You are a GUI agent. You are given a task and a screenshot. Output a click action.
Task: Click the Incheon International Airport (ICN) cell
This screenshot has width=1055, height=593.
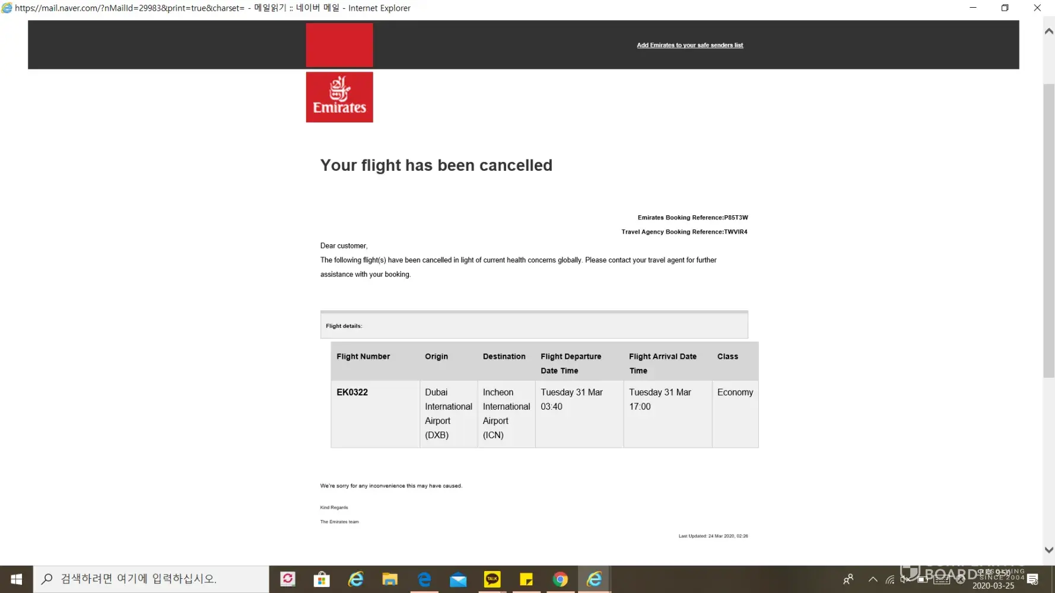click(507, 414)
